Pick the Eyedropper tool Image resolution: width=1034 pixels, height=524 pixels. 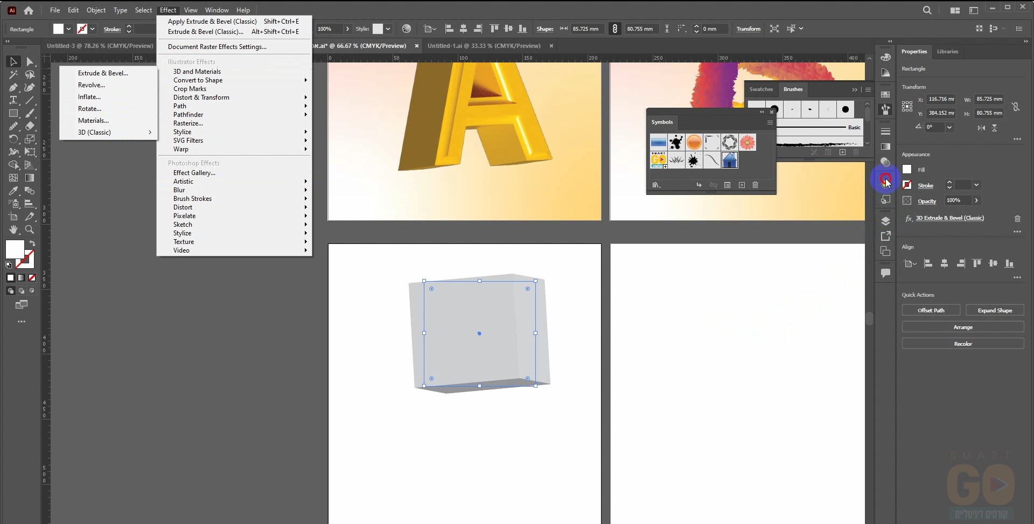(x=13, y=191)
